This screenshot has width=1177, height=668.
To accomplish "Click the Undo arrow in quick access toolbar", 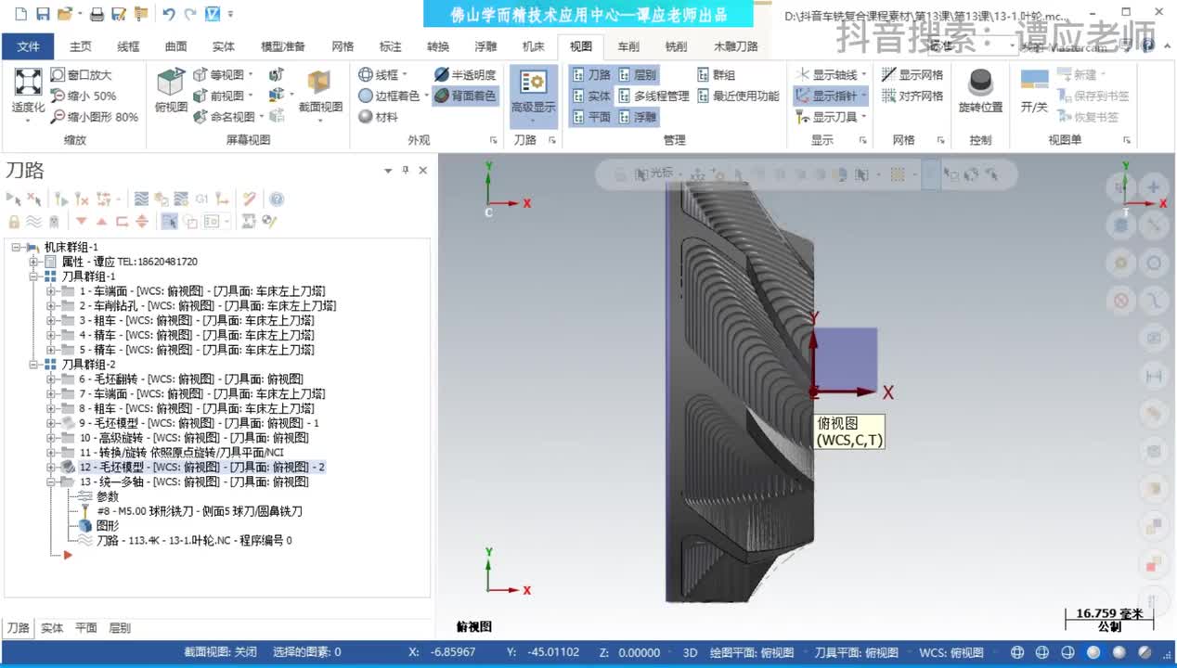I will coord(168,14).
